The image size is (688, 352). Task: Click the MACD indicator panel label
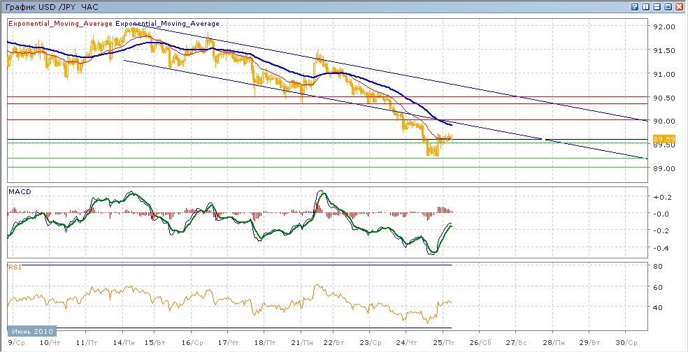point(18,191)
